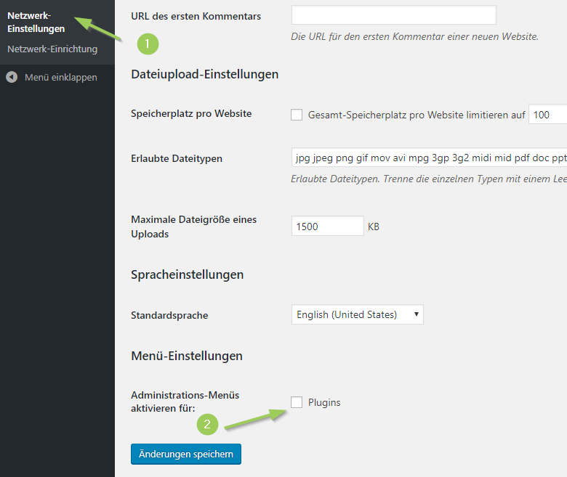Screen dimensions: 567x477
Task: Click the Standardsprache label
Action: (169, 315)
